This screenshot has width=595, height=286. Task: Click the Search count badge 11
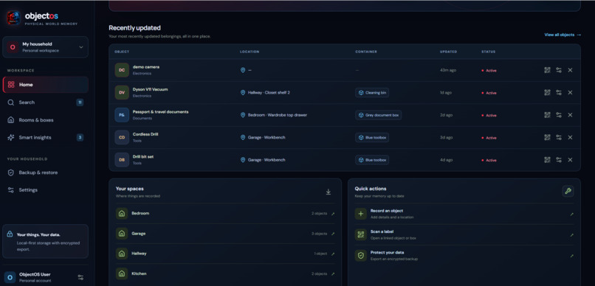(x=80, y=102)
